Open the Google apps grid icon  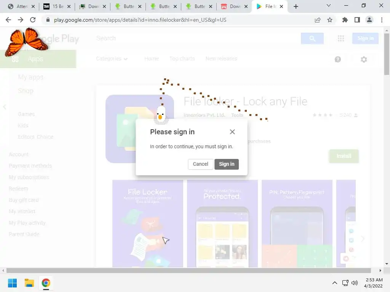click(341, 38)
